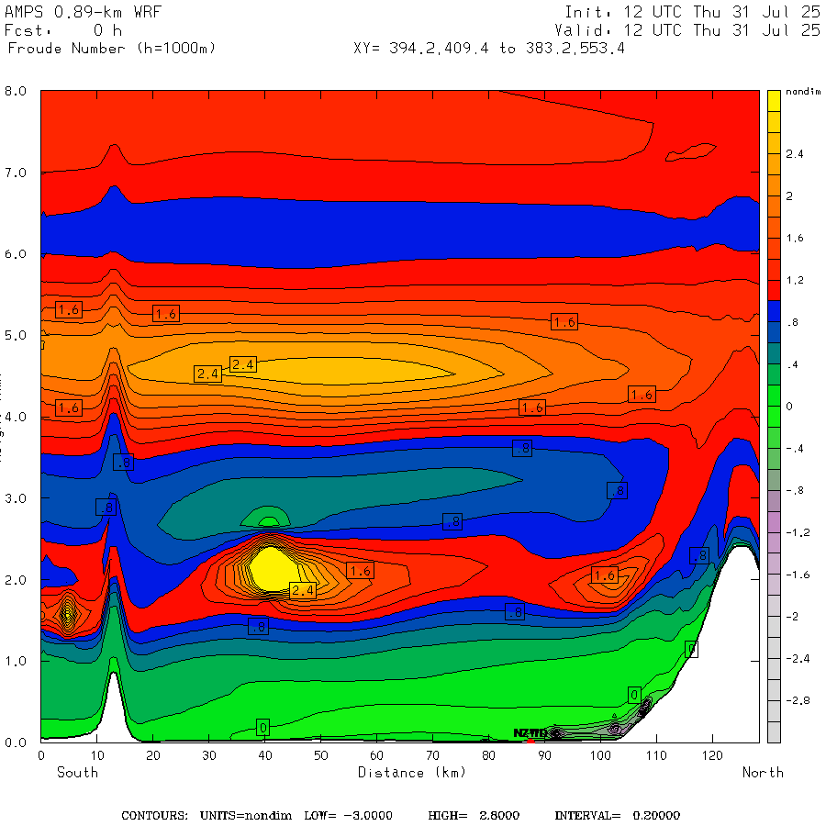Click the distance axis label '50'

321,756
